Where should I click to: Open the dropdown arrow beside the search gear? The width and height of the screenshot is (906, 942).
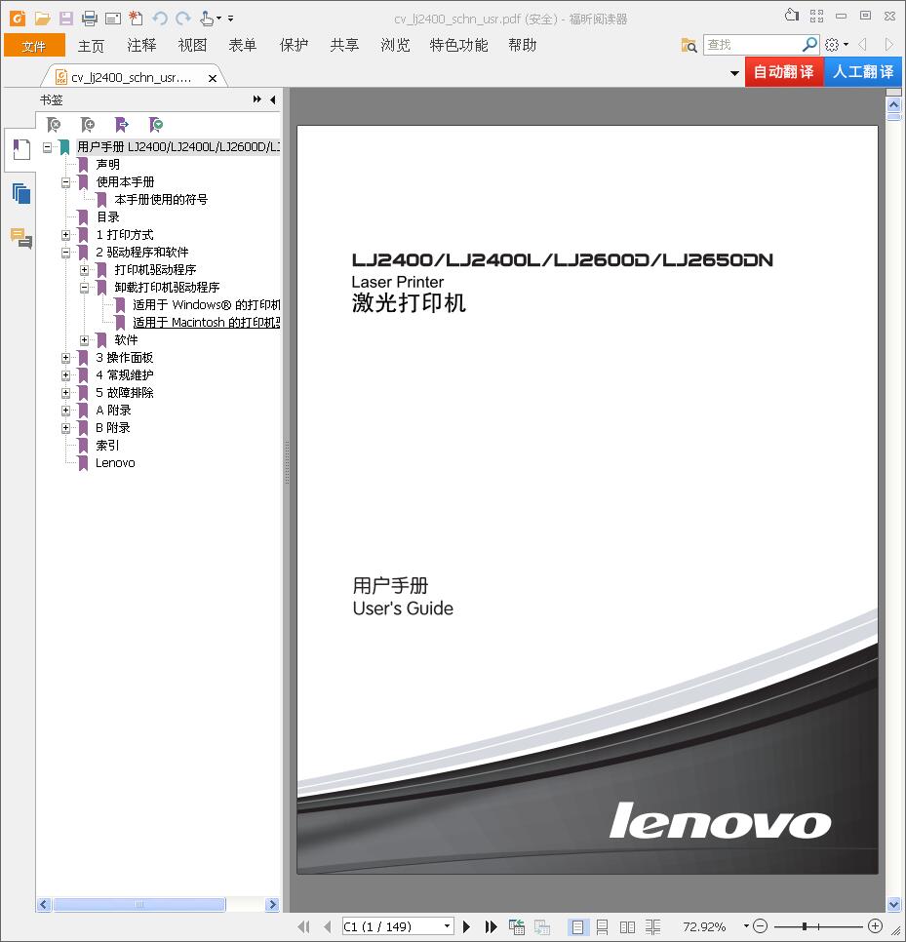click(x=846, y=45)
